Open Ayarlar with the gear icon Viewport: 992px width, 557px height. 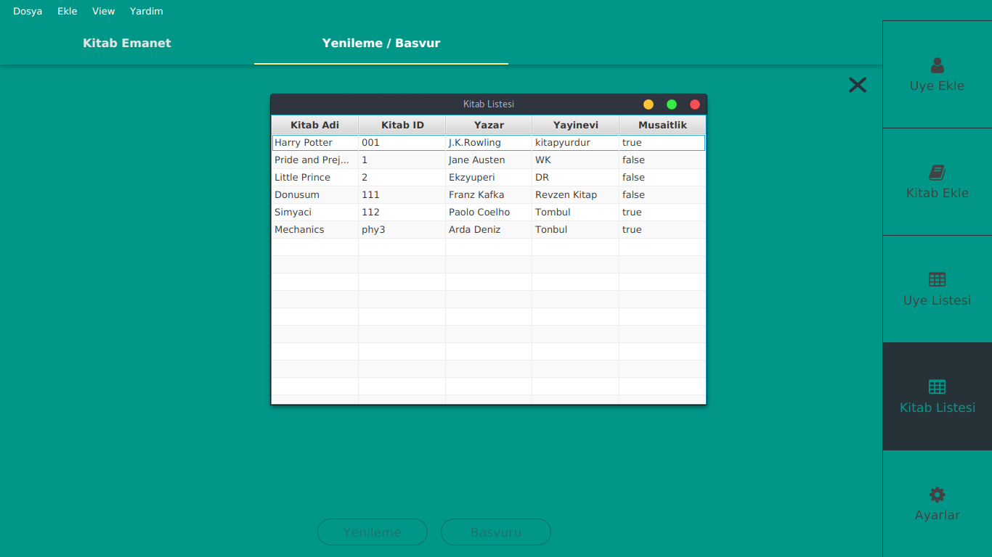[x=937, y=495]
